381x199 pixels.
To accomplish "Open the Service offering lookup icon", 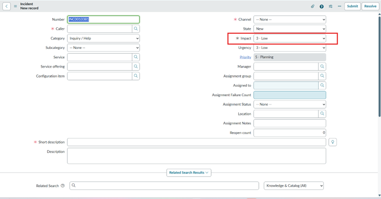I will pos(136,66).
